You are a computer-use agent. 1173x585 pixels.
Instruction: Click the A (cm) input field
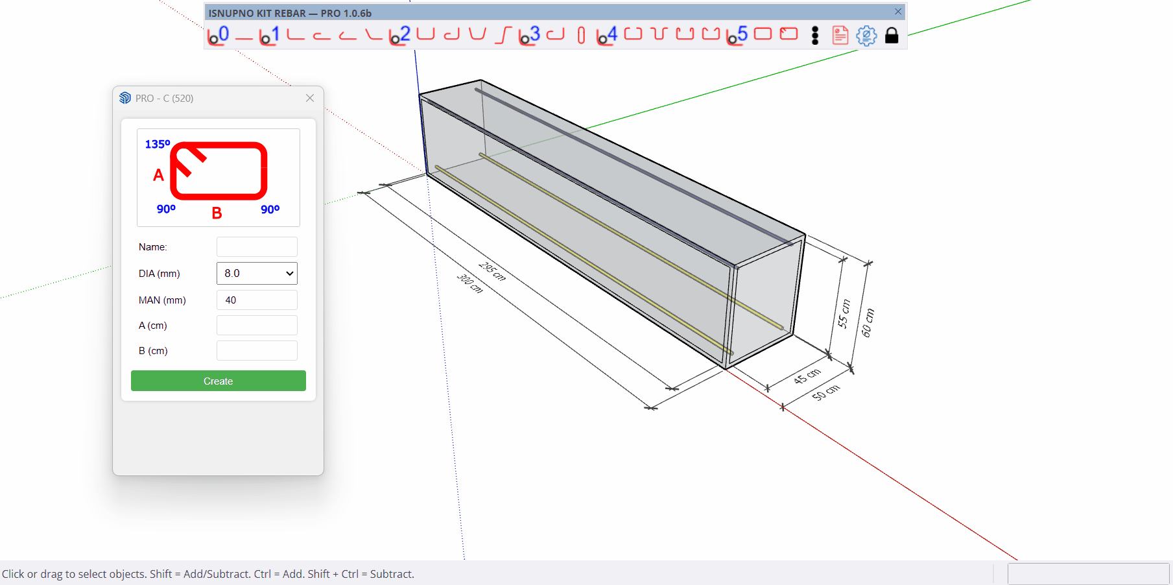257,326
